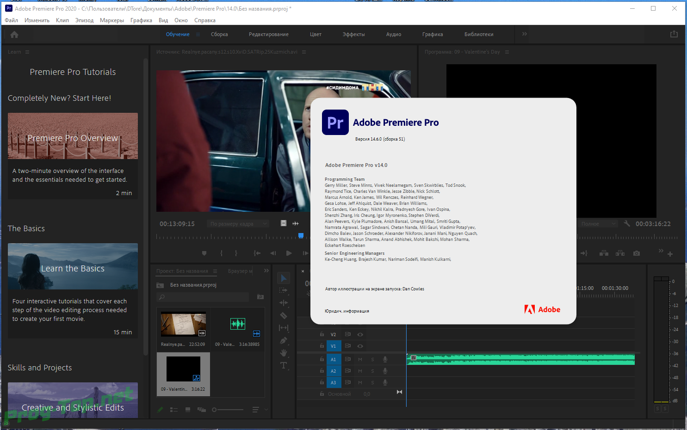Click the Lift button in Program monitor
Viewport: 687px width, 430px height.
604,253
